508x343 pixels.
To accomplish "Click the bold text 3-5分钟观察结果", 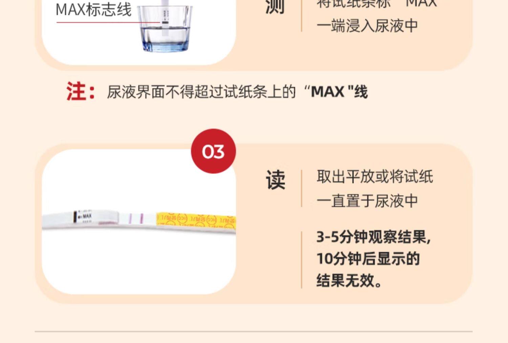I will (x=374, y=237).
